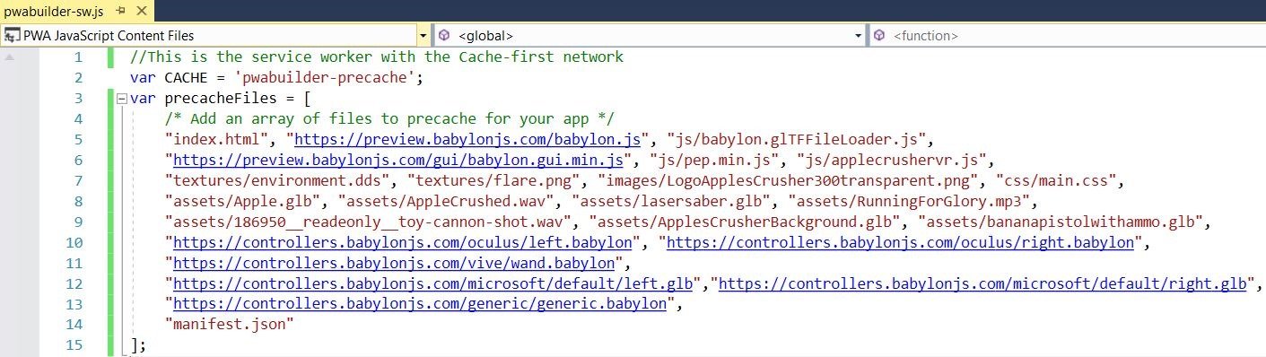Click the project icon beside PWA JavaScript Content Files
1266x357 pixels.
12,36
